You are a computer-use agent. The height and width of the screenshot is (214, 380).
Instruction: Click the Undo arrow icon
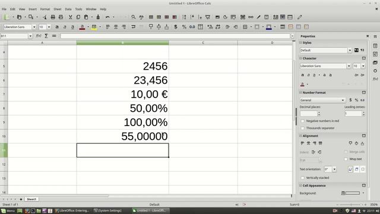coord(107,17)
